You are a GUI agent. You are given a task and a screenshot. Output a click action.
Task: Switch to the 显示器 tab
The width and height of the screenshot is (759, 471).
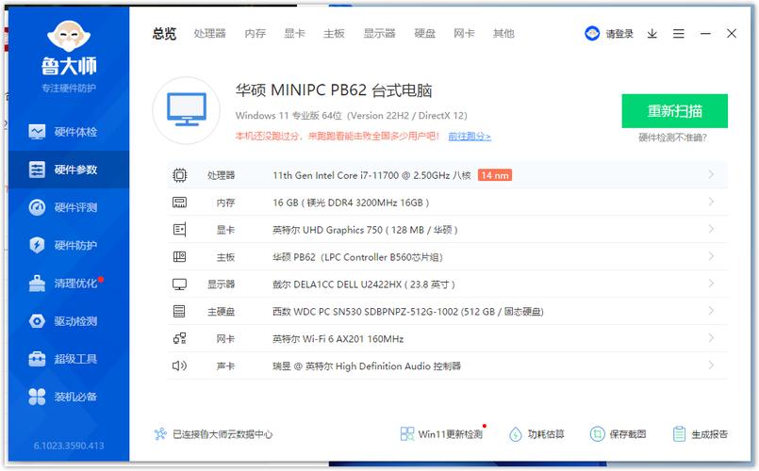(x=379, y=33)
